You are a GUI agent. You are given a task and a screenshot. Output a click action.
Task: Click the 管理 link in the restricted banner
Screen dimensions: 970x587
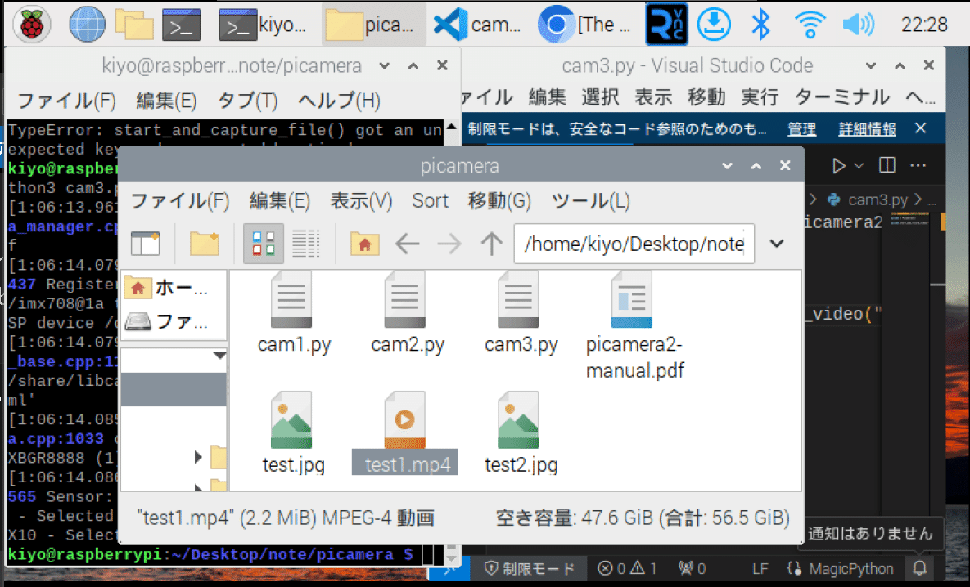[x=802, y=129]
